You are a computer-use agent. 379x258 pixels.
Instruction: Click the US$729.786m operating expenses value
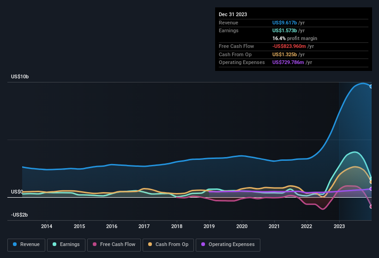click(x=288, y=63)
